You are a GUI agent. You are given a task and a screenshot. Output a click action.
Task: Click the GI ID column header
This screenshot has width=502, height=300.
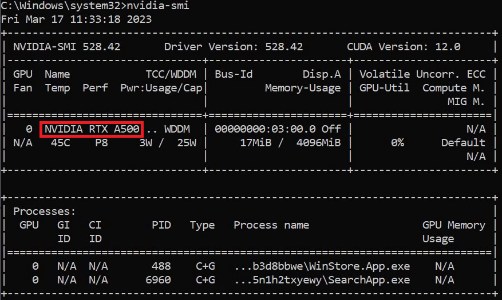[x=64, y=231]
